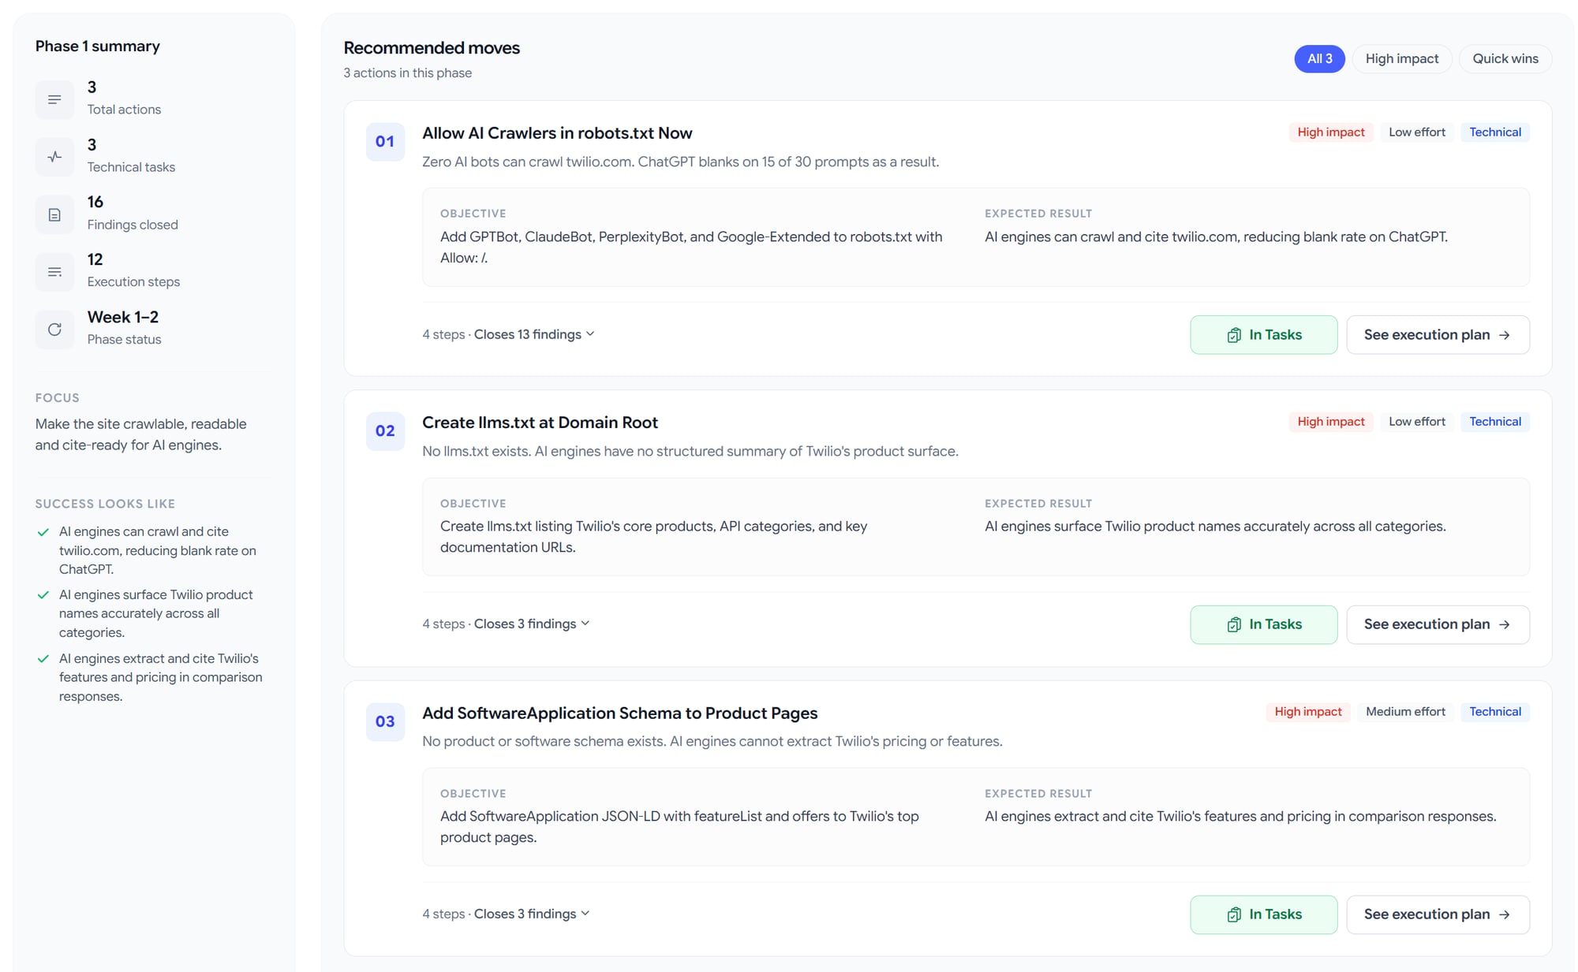This screenshot has height=972, width=1578.
Task: Click Medium effort tag on Schema card
Action: pyautogui.click(x=1405, y=712)
